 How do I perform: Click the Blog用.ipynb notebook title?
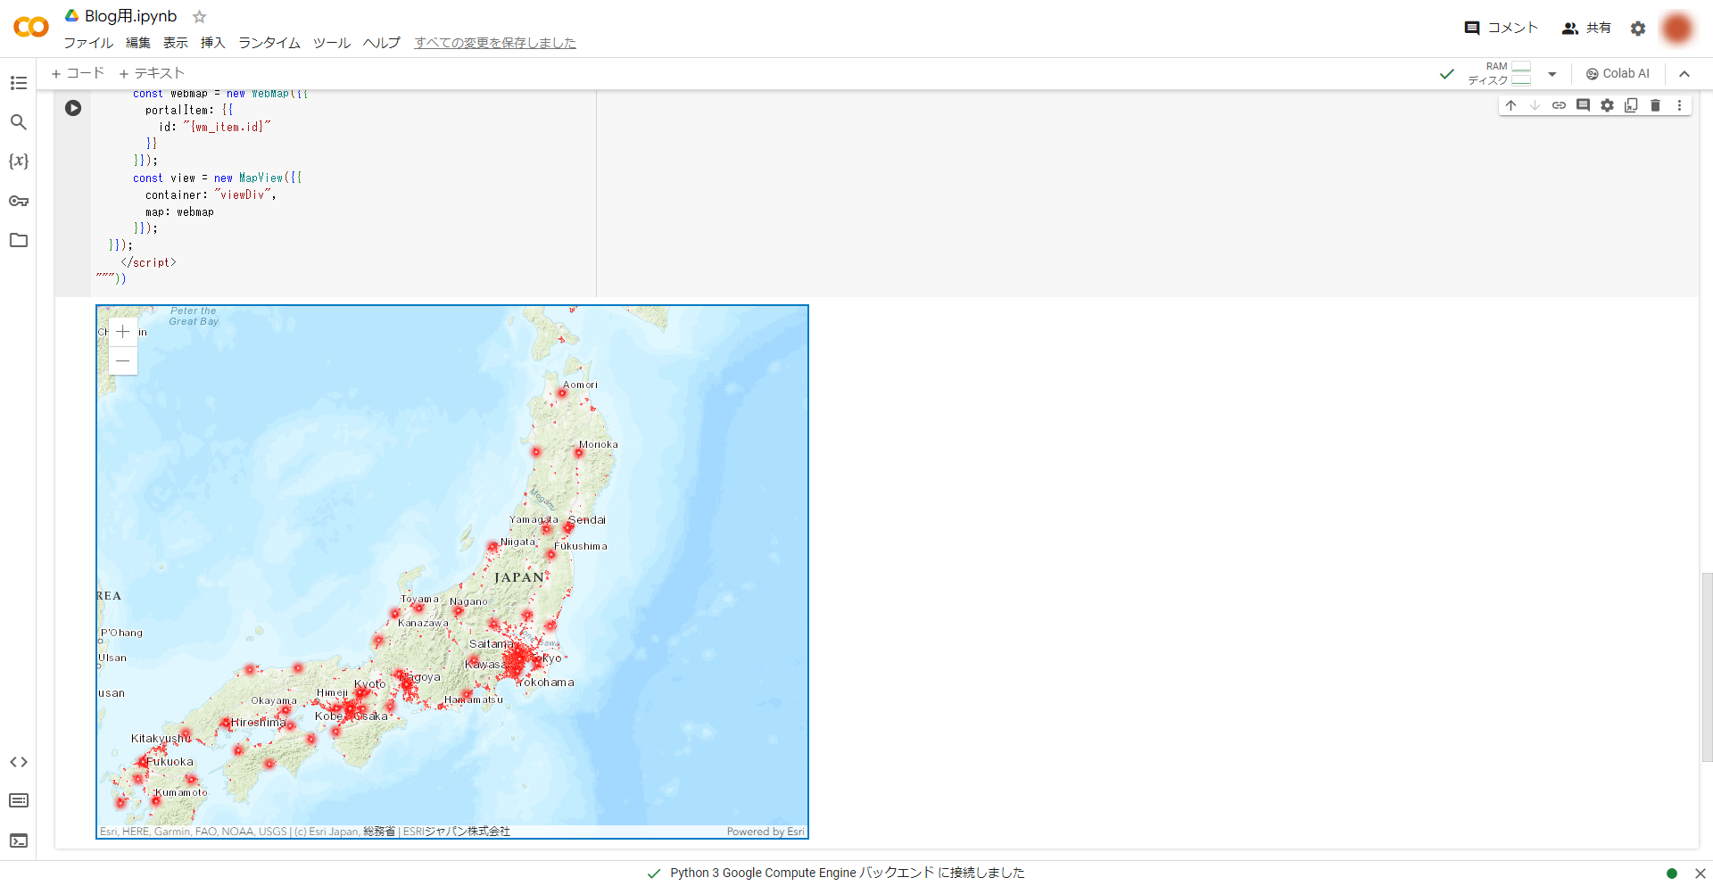131,16
